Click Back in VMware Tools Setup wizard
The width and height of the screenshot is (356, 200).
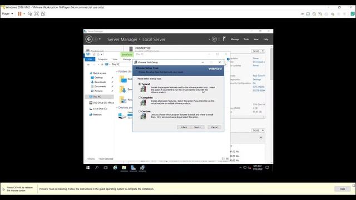(x=184, y=127)
